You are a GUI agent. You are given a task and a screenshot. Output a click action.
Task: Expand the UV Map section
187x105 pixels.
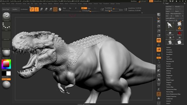pyautogui.click(x=168, y=85)
